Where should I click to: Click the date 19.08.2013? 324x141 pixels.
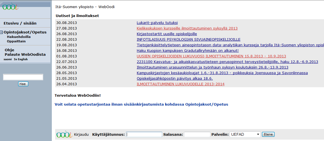tap(67, 45)
